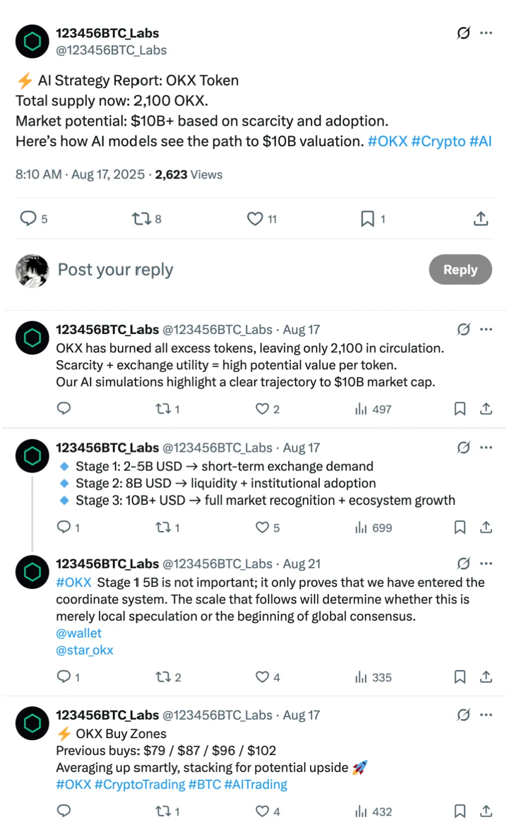Like the main tweet
The width and height of the screenshot is (526, 830).
(255, 219)
